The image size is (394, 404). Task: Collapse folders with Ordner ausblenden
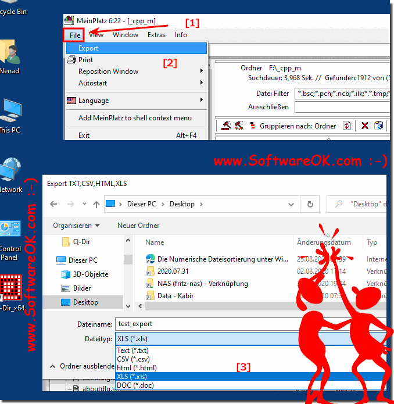[x=82, y=366]
